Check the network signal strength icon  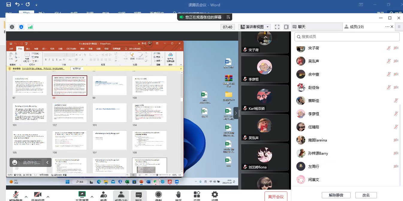tap(30, 27)
